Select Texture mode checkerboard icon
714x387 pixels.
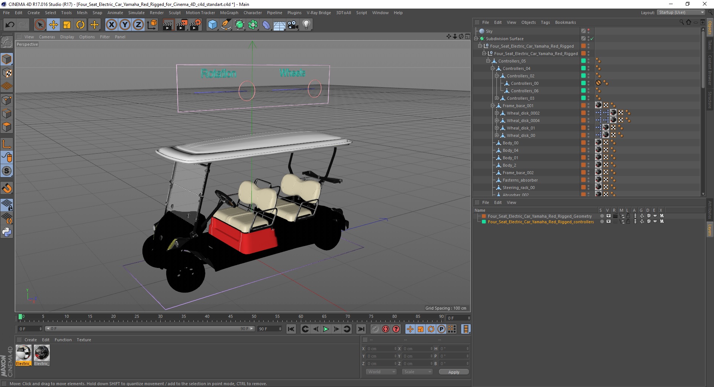tap(7, 73)
